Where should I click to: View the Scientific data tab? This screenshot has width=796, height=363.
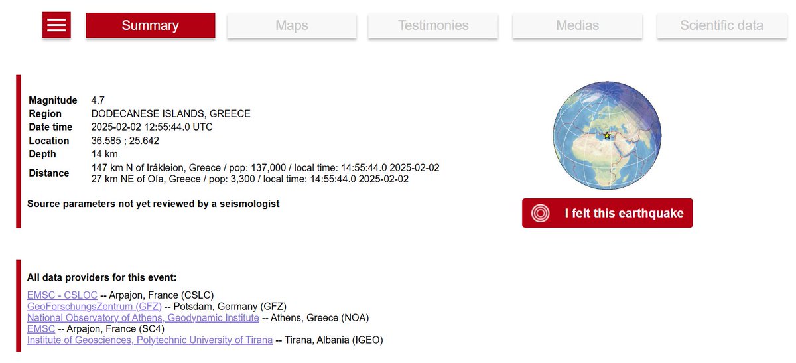click(722, 25)
